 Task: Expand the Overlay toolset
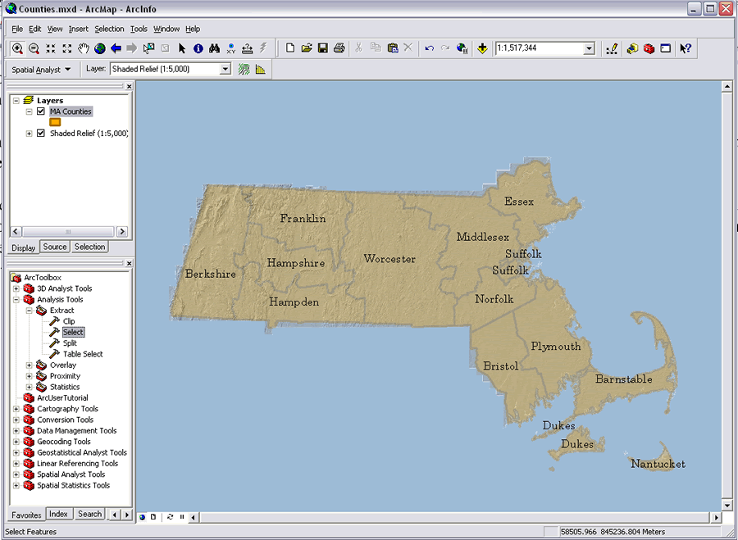pyautogui.click(x=30, y=365)
